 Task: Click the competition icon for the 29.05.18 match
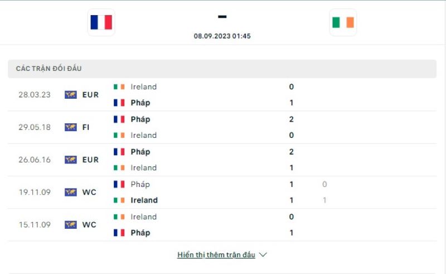click(x=70, y=127)
